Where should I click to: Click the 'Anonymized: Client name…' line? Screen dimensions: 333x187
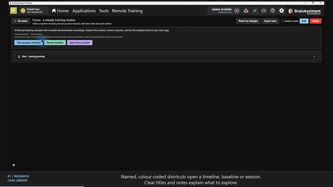[x=68, y=37]
